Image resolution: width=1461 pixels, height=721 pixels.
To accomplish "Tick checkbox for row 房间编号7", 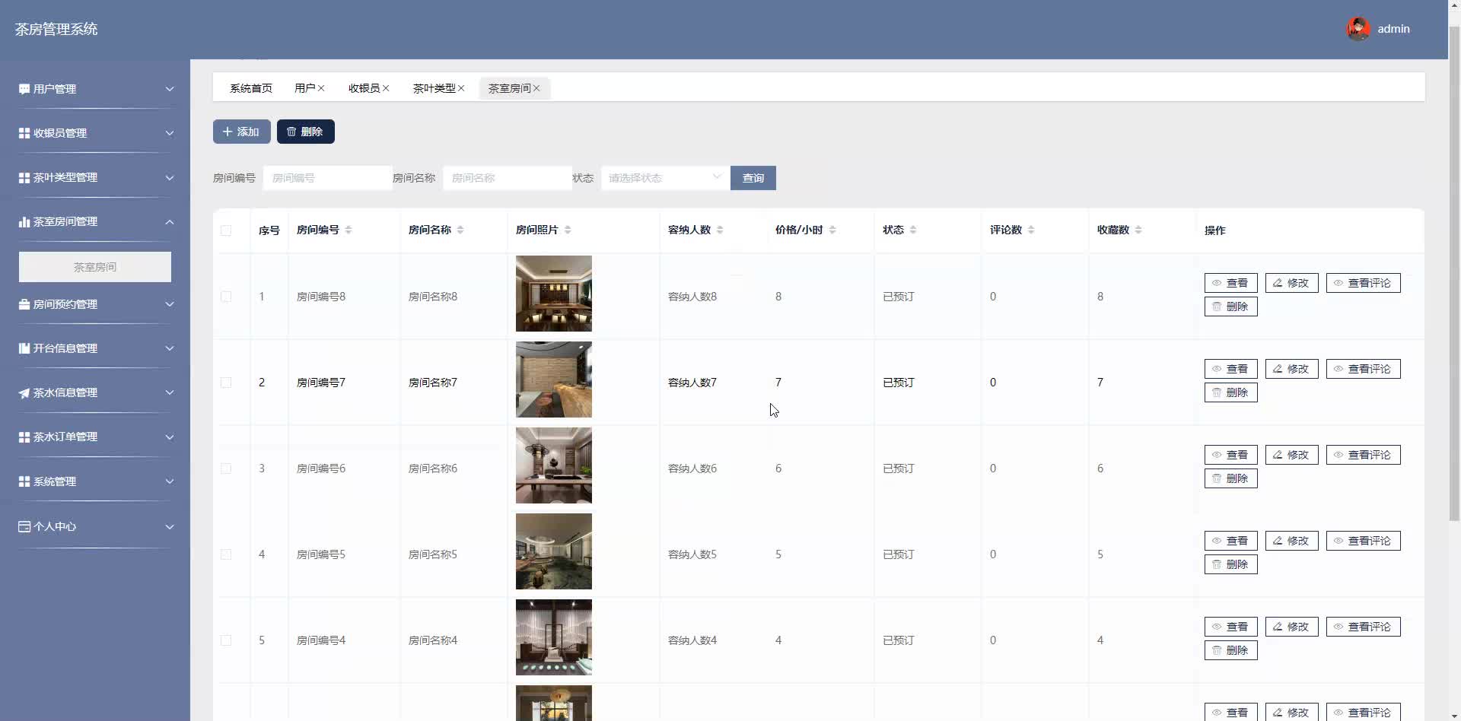I will click(226, 383).
